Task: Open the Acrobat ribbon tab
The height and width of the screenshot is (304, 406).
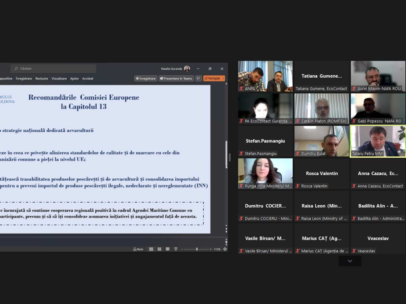Action: [88, 78]
